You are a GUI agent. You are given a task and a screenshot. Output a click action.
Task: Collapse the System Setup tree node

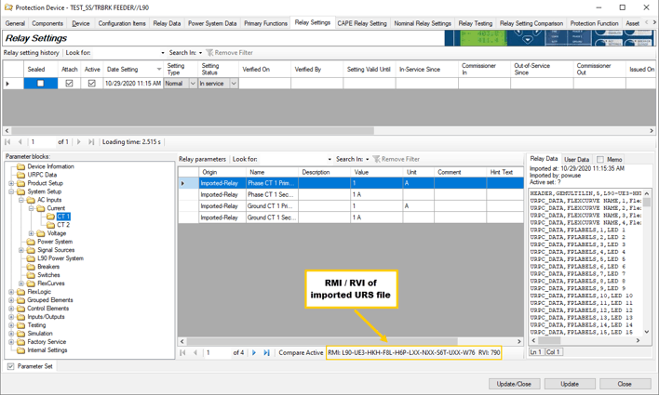coord(11,191)
